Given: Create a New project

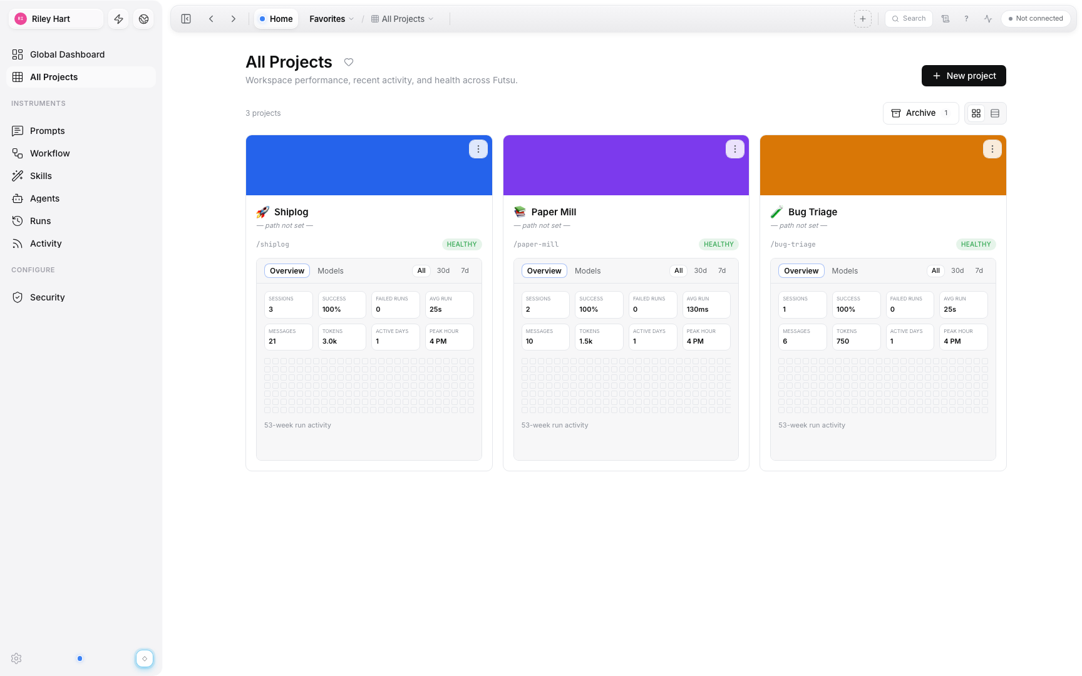Looking at the screenshot, I should [964, 76].
